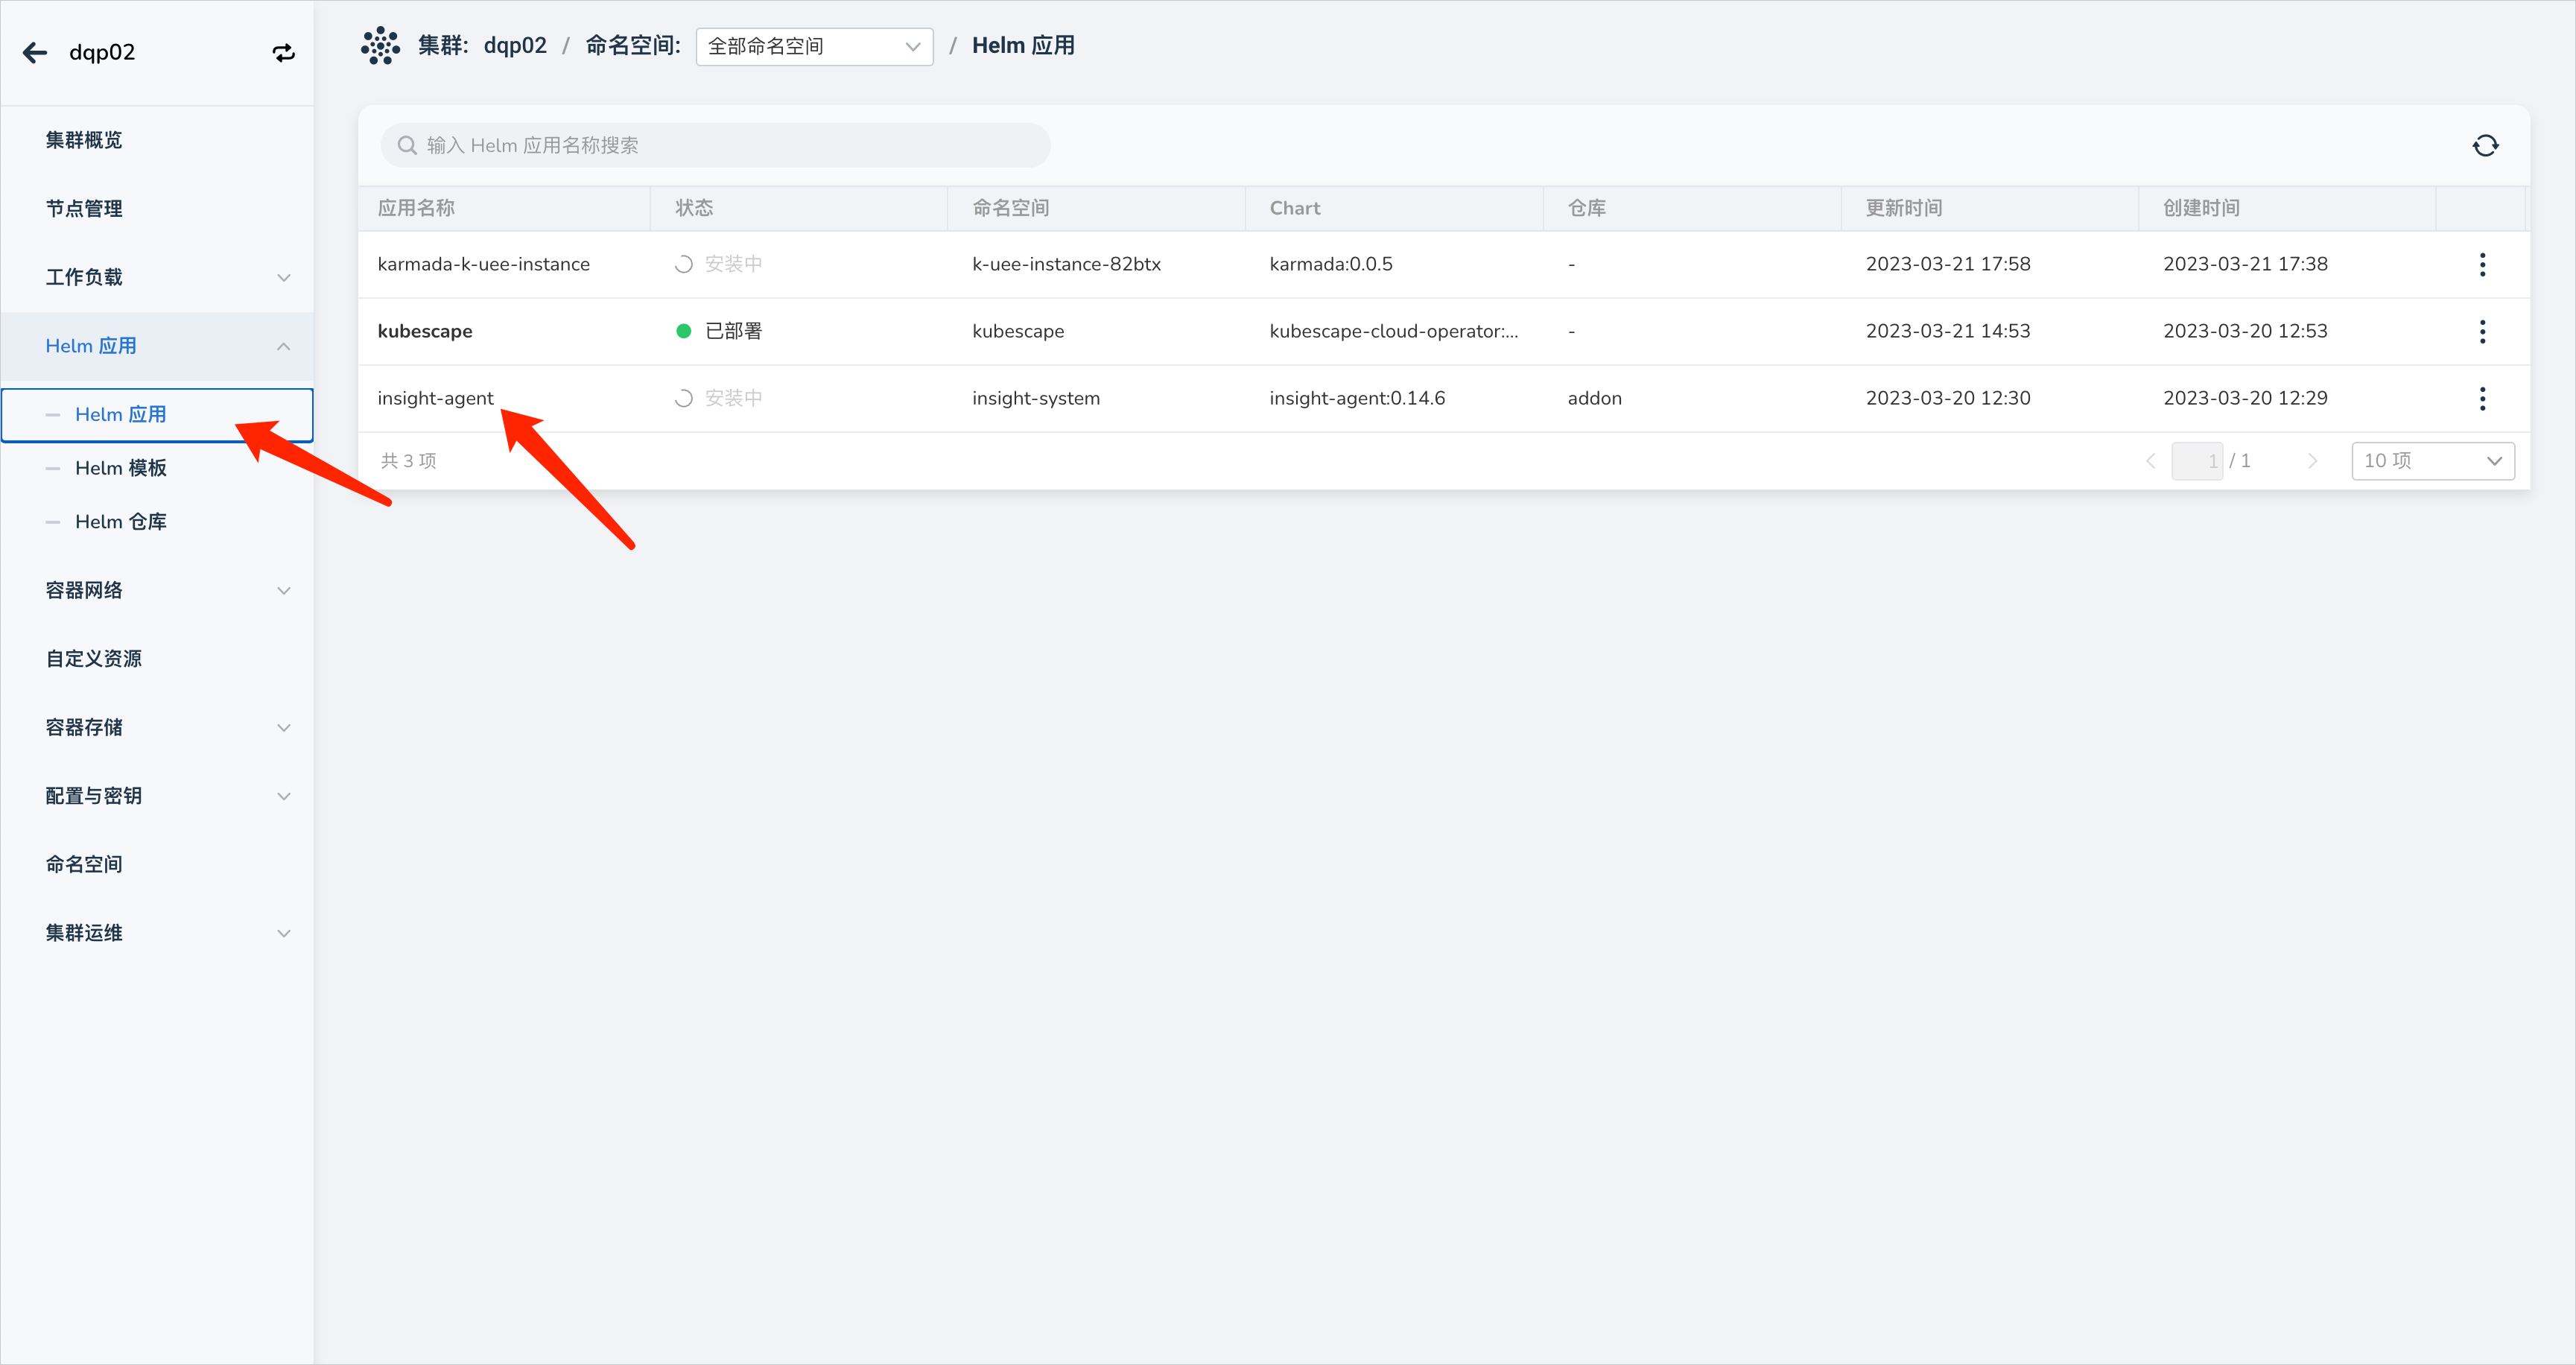The width and height of the screenshot is (2576, 1365).
Task: Open 节点管理 in sidebar
Action: point(84,209)
